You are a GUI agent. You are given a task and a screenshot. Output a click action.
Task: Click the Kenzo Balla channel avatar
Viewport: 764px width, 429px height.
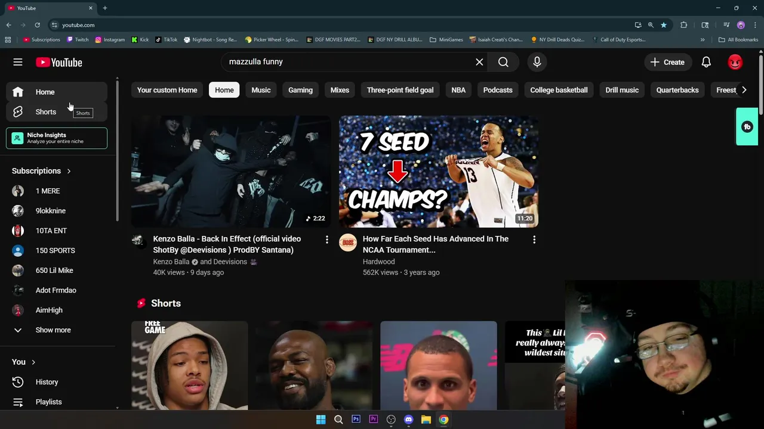pyautogui.click(x=138, y=240)
